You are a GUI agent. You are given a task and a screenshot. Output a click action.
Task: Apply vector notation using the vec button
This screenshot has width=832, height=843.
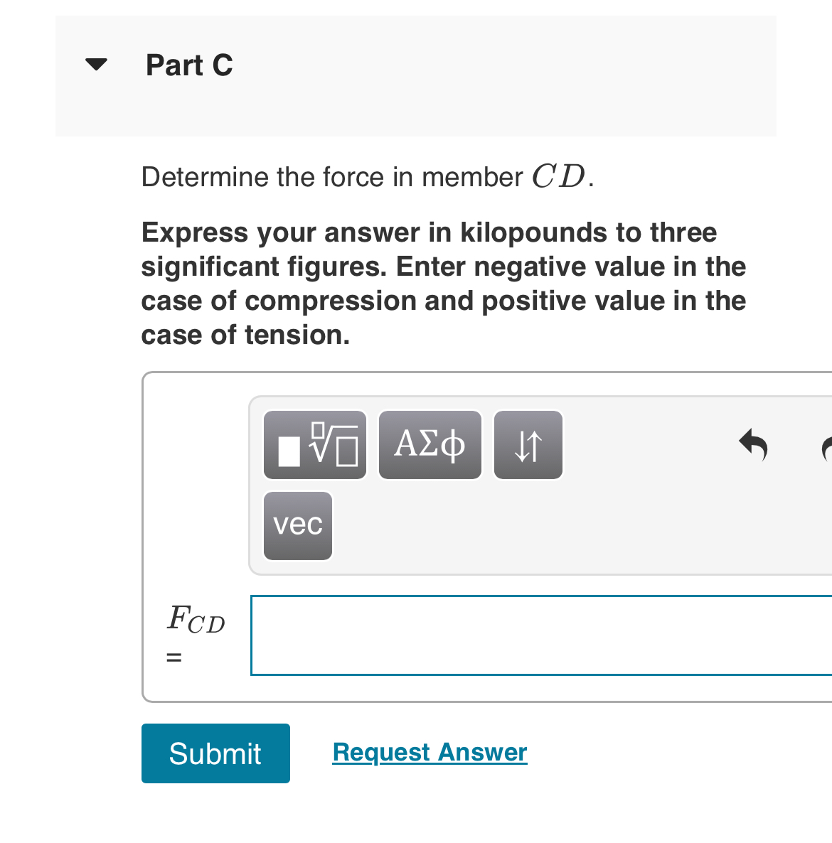coord(297,525)
